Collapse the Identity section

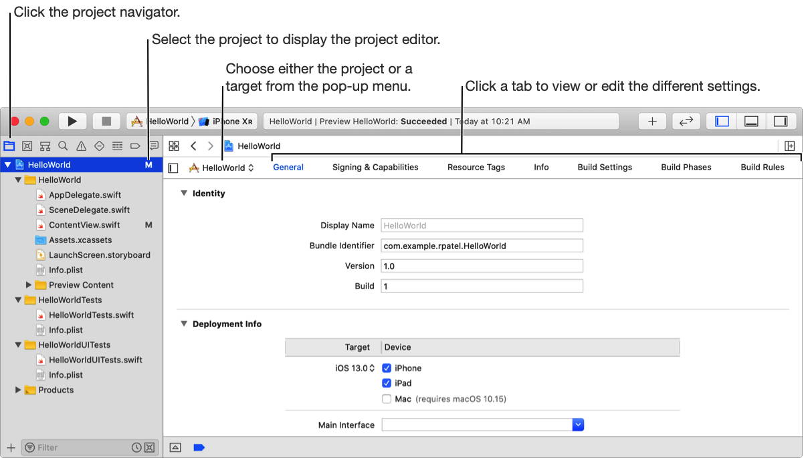tap(183, 194)
